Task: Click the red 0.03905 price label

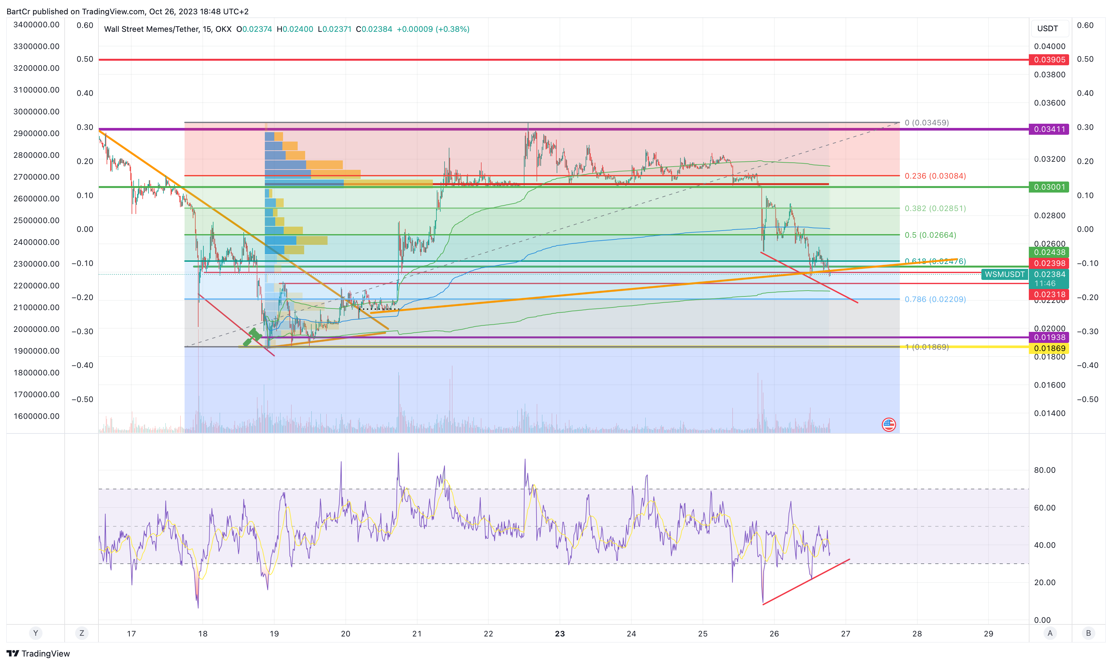Action: (x=1049, y=60)
